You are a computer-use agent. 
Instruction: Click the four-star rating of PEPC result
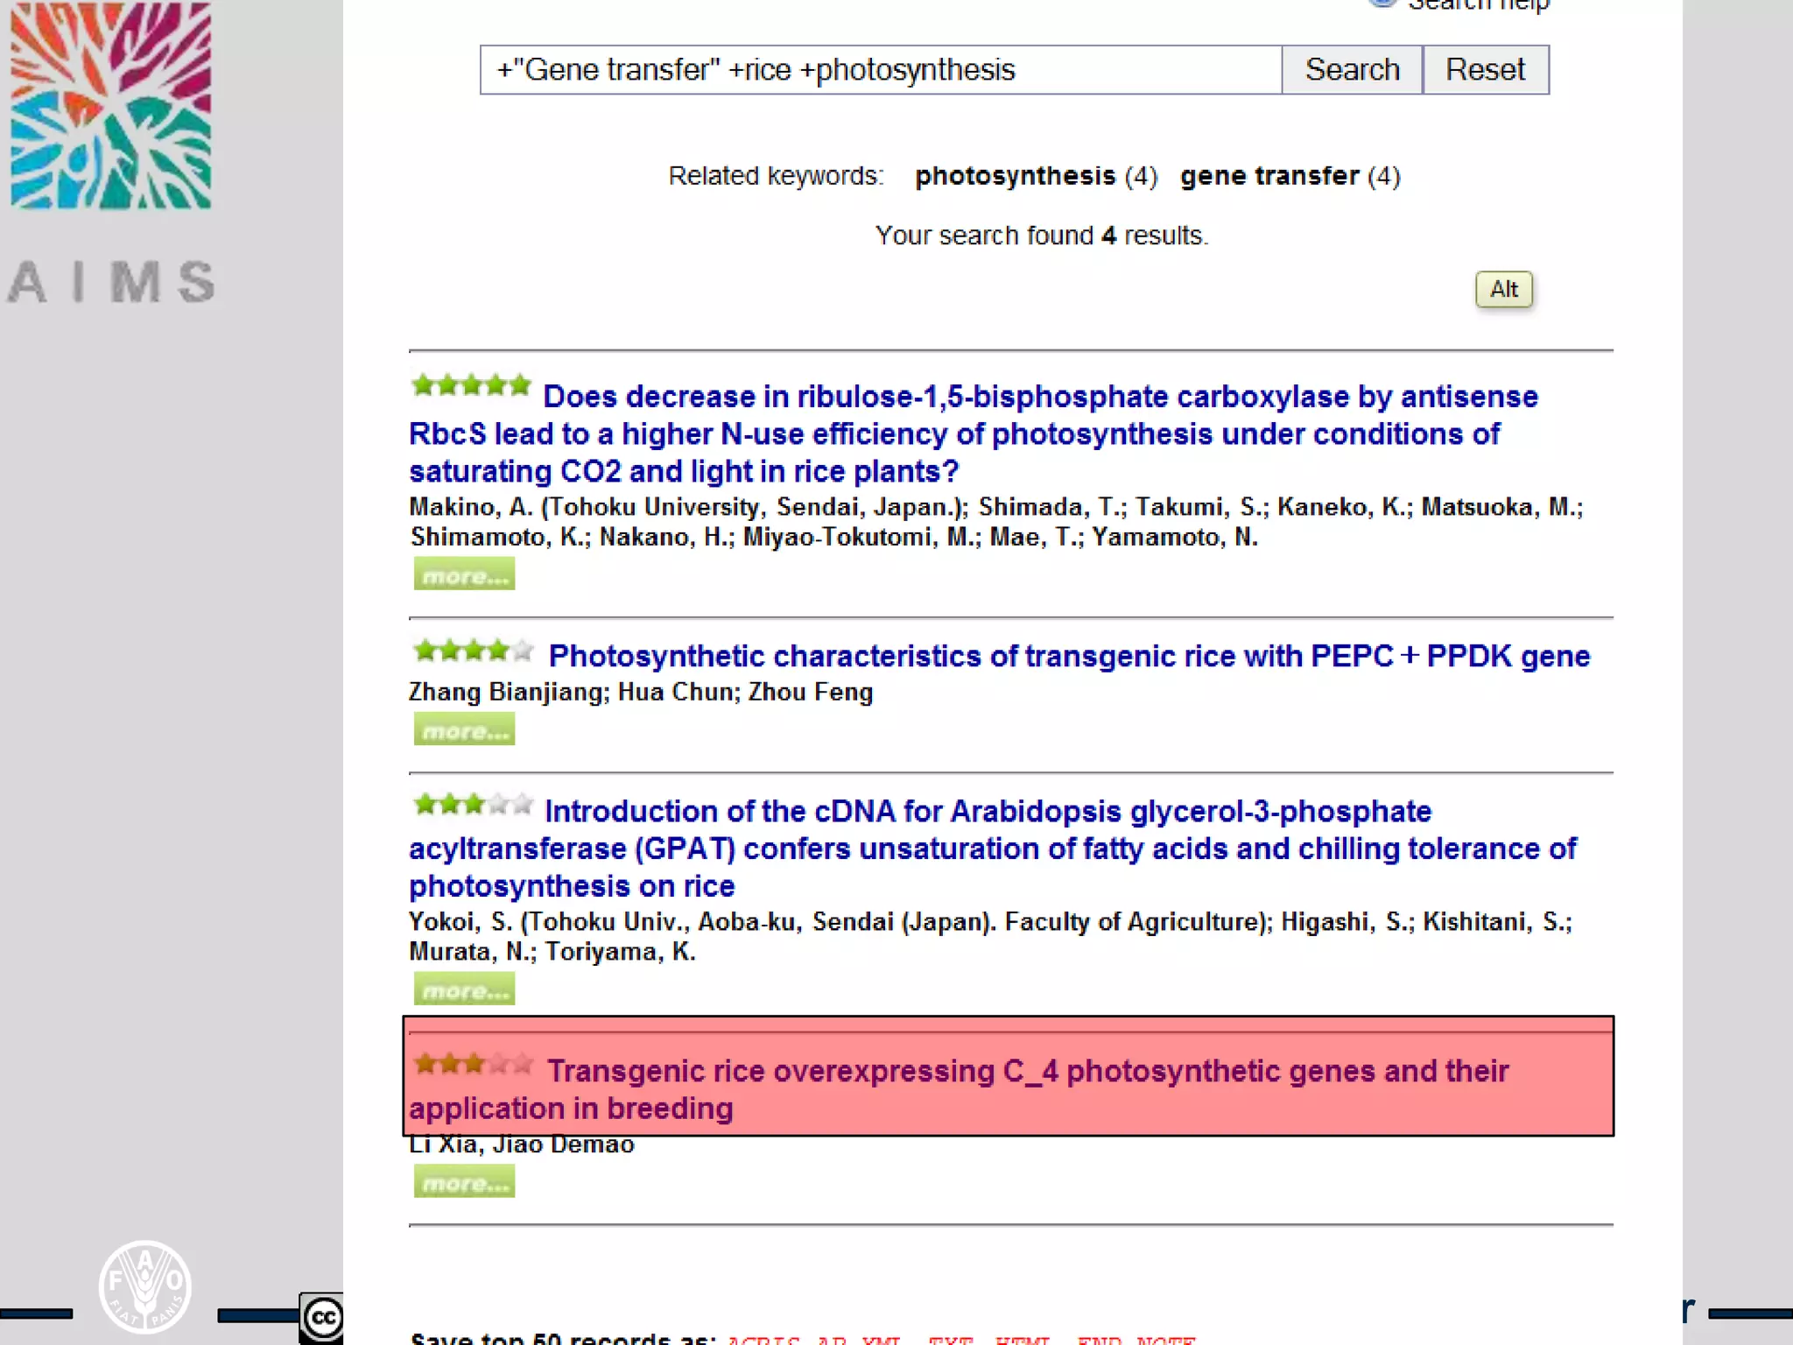coord(473,651)
